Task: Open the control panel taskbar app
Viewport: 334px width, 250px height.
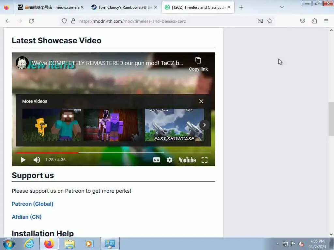Action: click(110, 243)
